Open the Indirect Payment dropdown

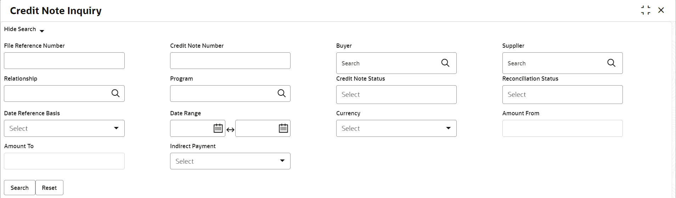[x=230, y=161]
